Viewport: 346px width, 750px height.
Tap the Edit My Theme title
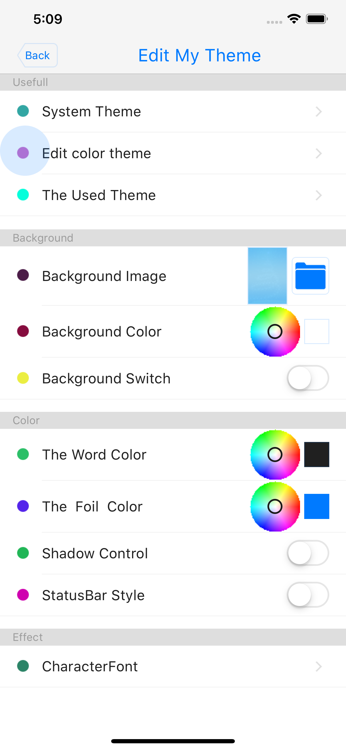(x=199, y=55)
